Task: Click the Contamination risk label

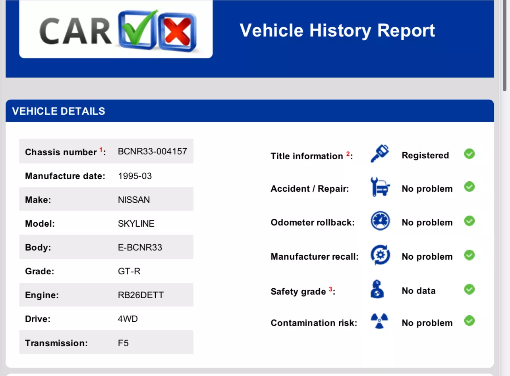Action: 314,323
